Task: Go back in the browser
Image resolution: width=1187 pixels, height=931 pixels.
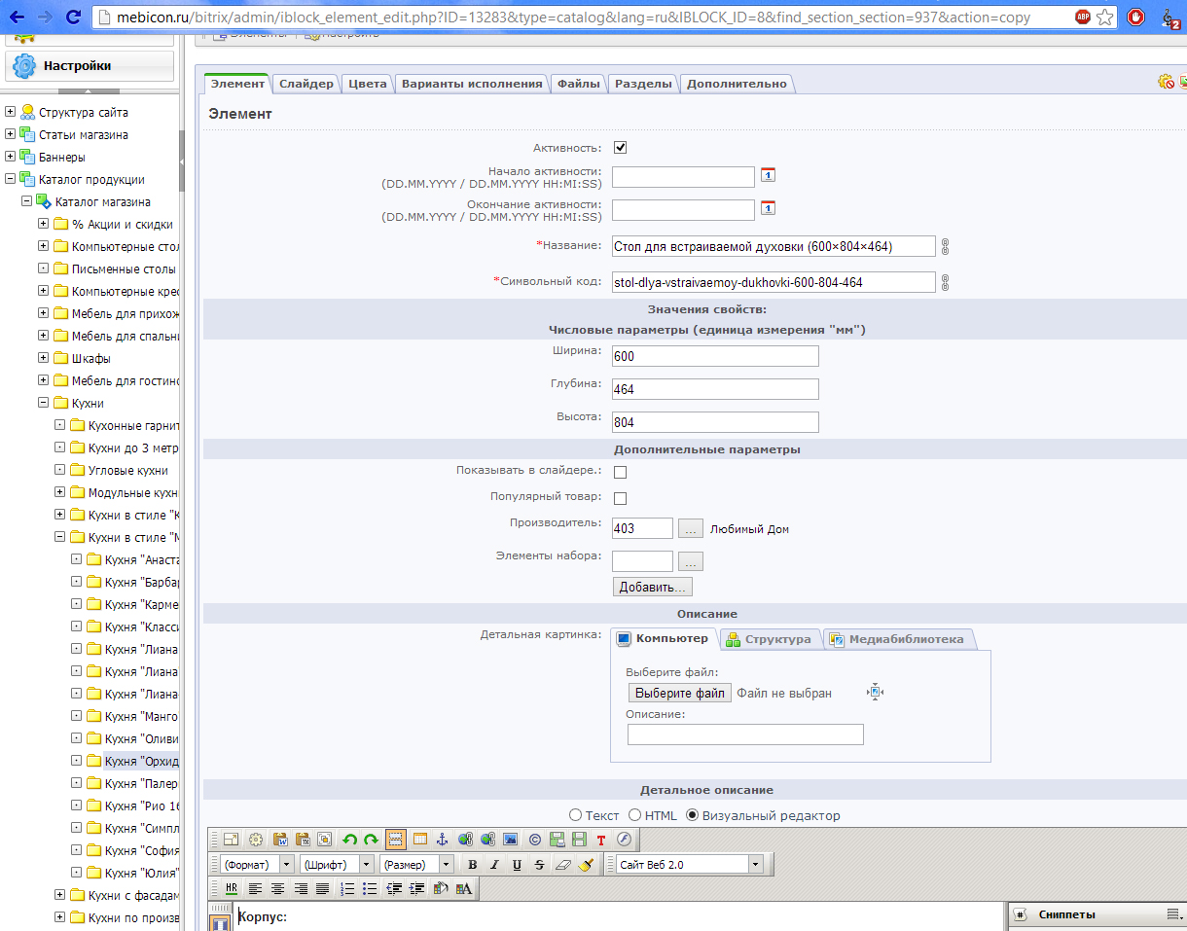Action: click(17, 18)
